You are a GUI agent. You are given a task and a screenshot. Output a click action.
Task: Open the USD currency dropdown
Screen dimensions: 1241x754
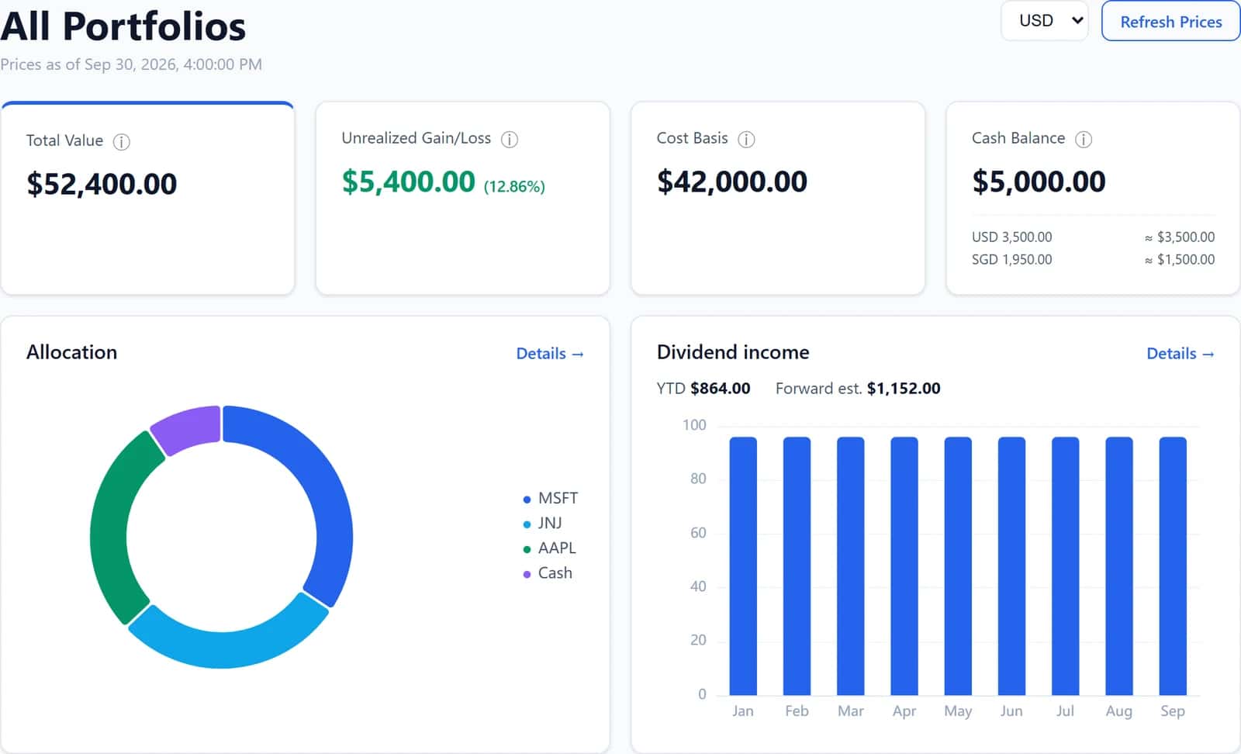(x=1045, y=21)
